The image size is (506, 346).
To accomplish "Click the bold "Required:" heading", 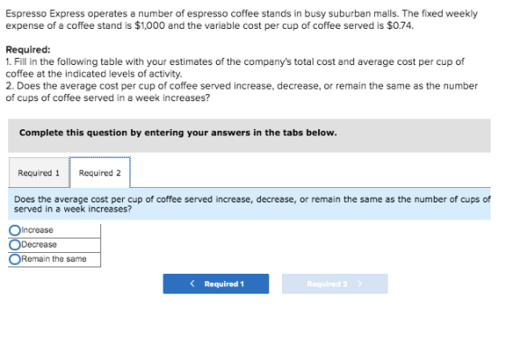I will tap(28, 50).
